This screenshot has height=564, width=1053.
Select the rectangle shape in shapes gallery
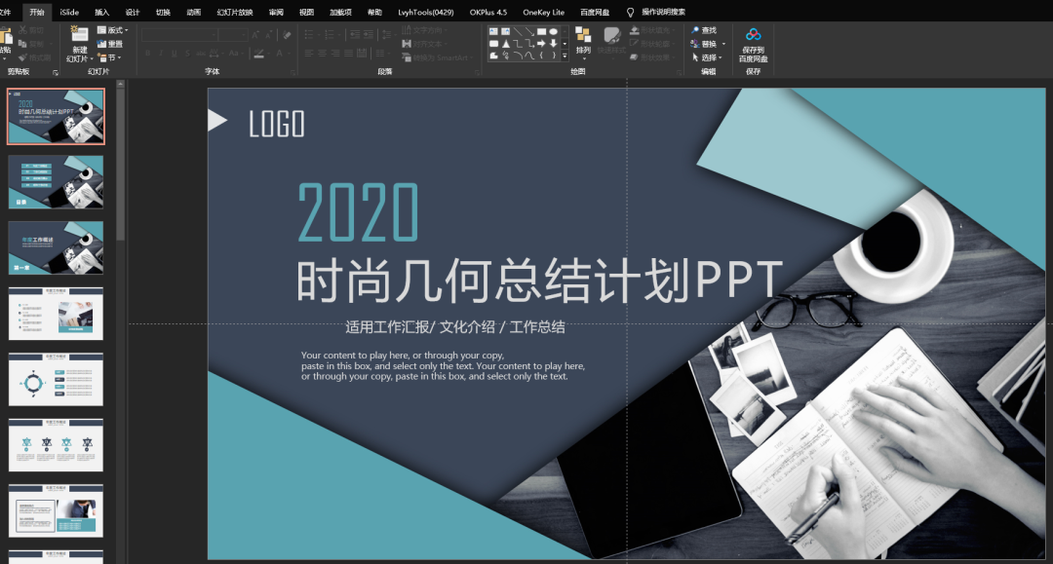pos(542,31)
